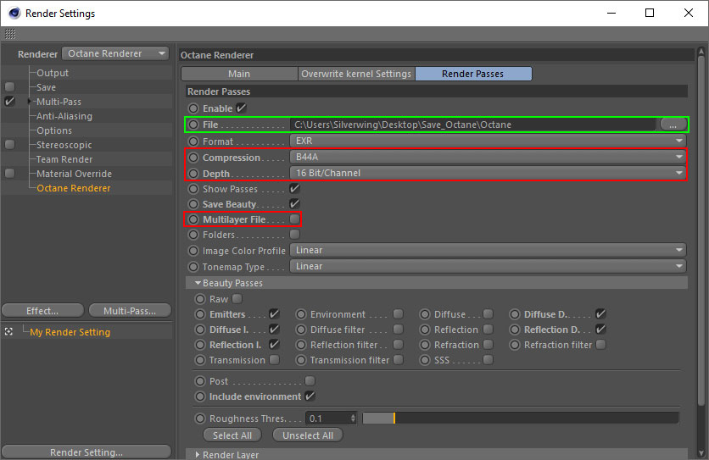Open the Renderer dropdown

click(115, 53)
